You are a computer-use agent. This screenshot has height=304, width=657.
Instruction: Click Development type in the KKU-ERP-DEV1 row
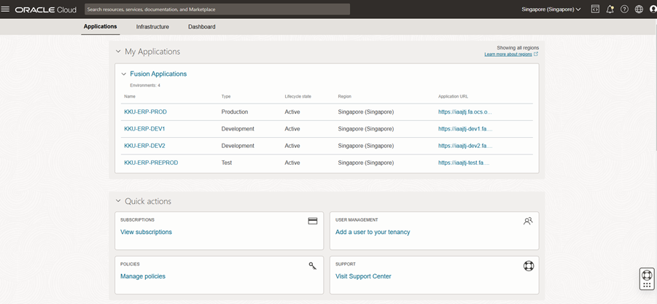[x=238, y=129]
